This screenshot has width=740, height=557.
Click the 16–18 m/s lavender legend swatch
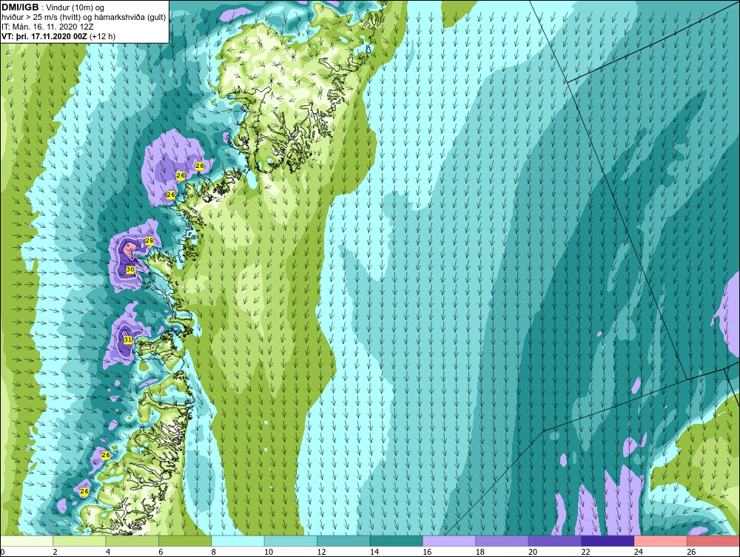[449, 541]
